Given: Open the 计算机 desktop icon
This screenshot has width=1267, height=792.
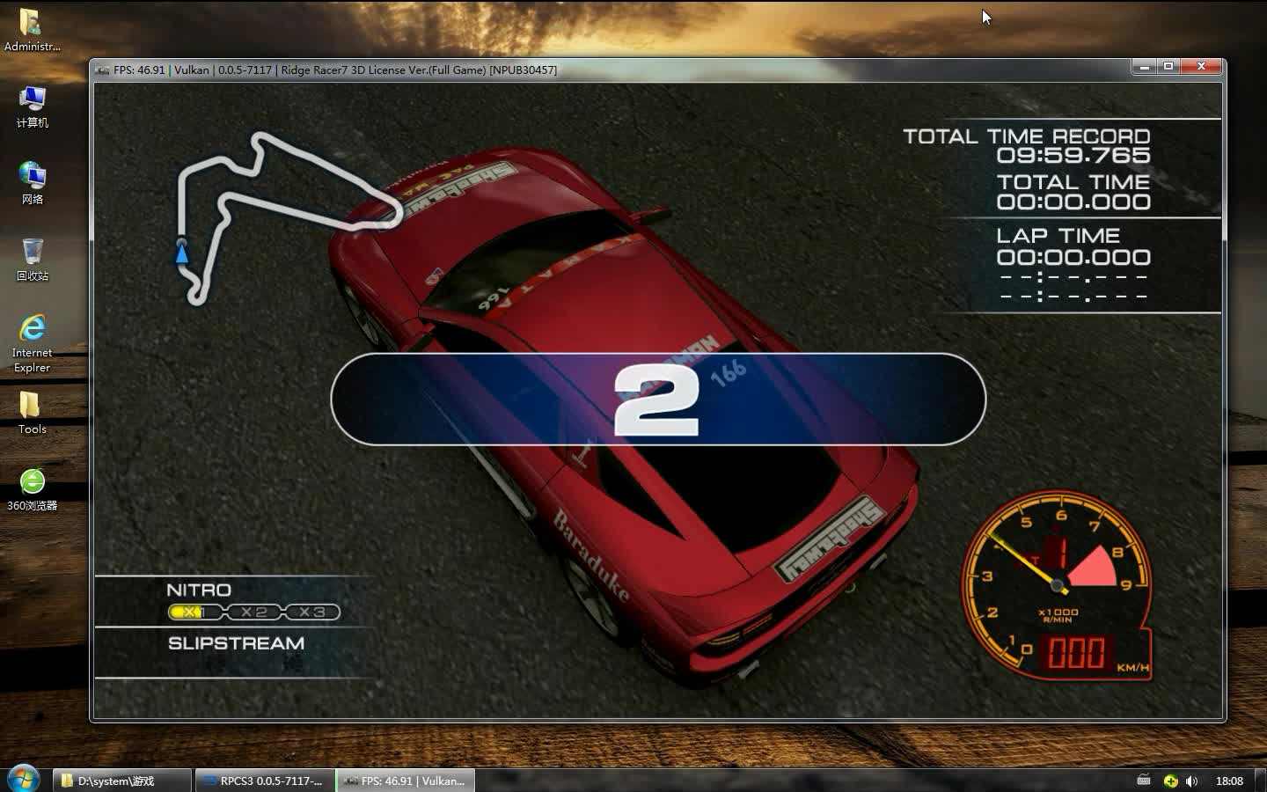Looking at the screenshot, I should tap(32, 107).
